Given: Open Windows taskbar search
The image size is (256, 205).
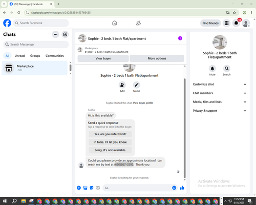Looking at the screenshot, I should coord(14,201).
